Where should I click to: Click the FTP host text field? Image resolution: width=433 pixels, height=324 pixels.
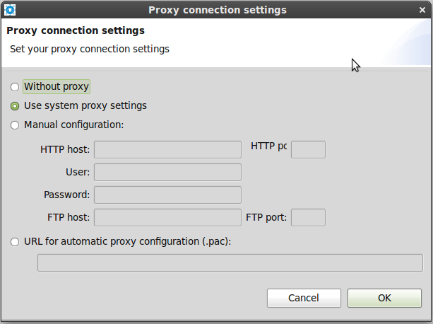click(167, 218)
